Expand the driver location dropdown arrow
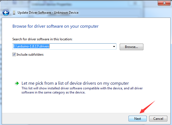The image size is (172, 125). click(114, 47)
